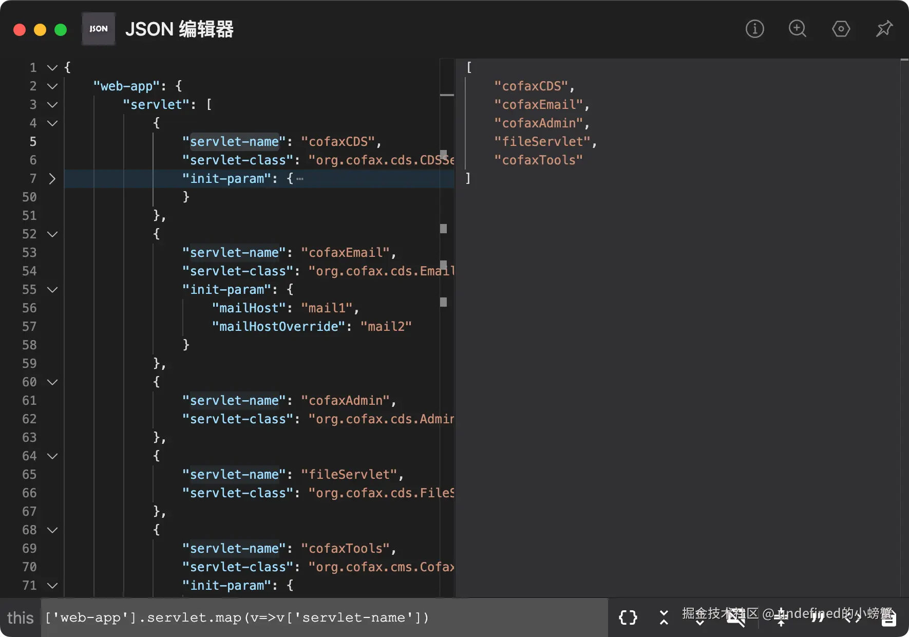
Task: Click the "servlet-class" key on line 6
Action: (x=238, y=160)
